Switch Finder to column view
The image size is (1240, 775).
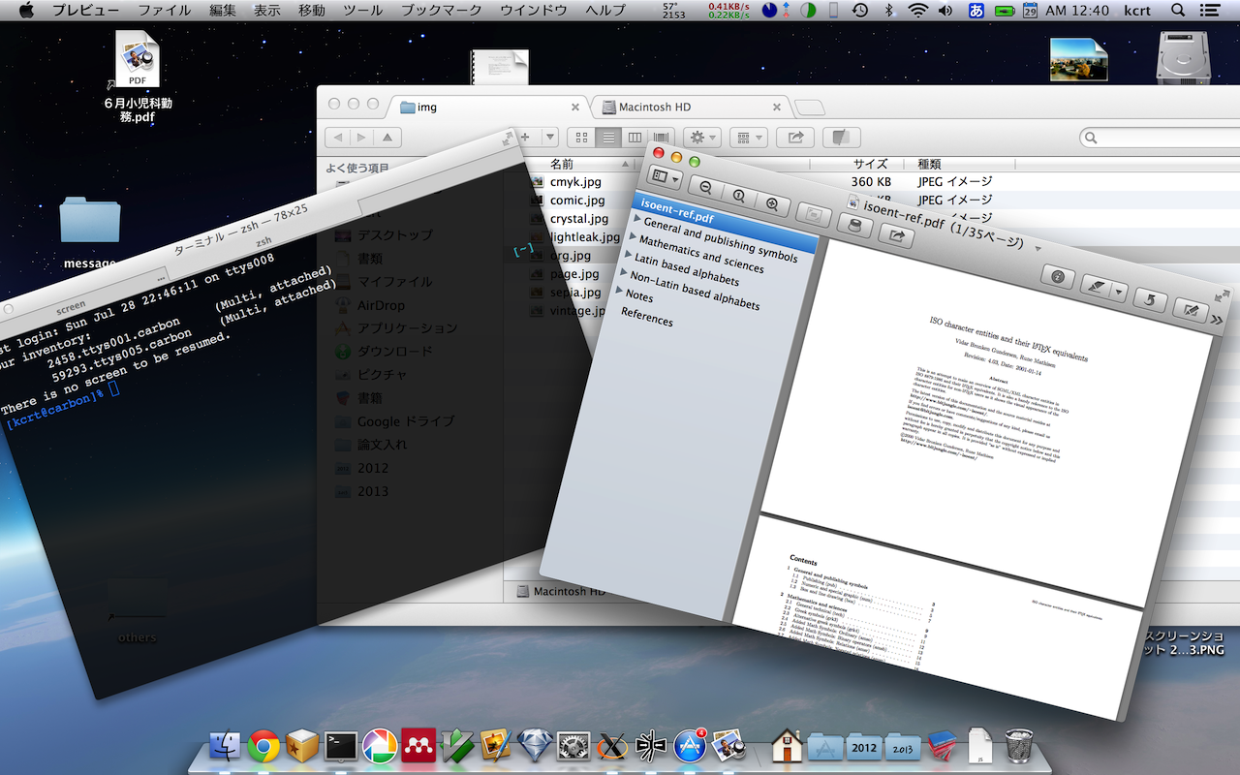pyautogui.click(x=635, y=138)
